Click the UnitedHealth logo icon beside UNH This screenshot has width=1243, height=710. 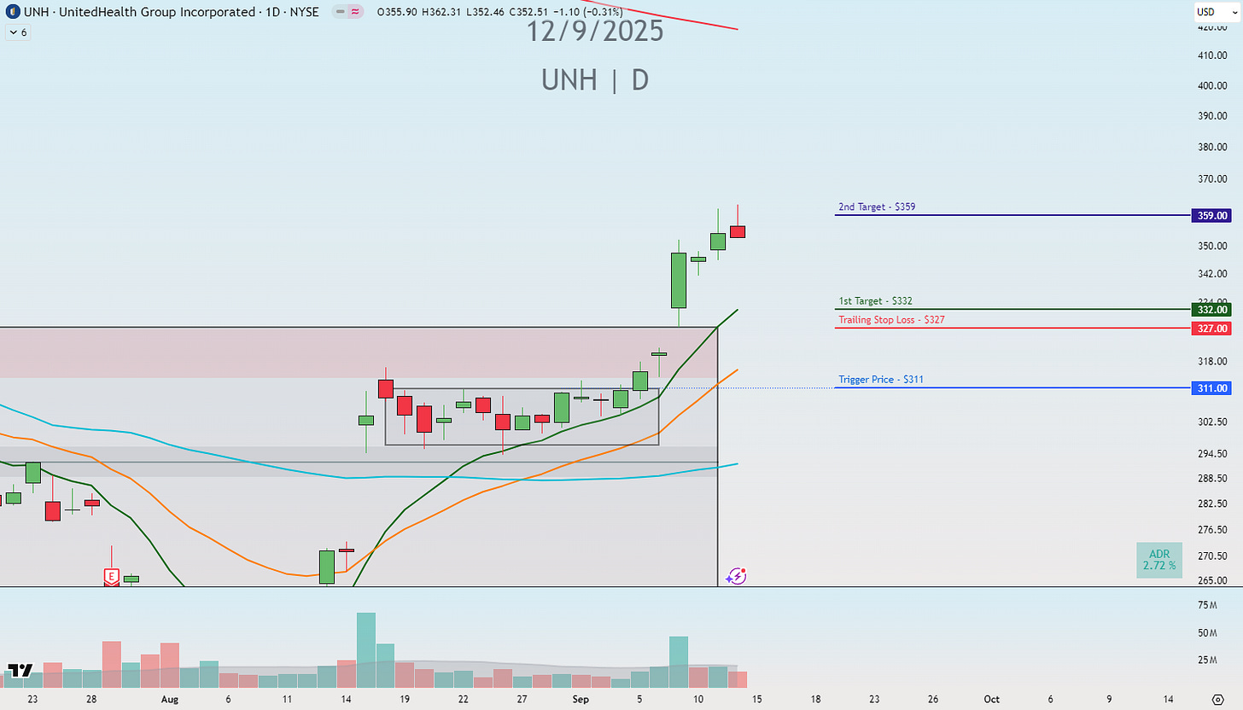13,13
